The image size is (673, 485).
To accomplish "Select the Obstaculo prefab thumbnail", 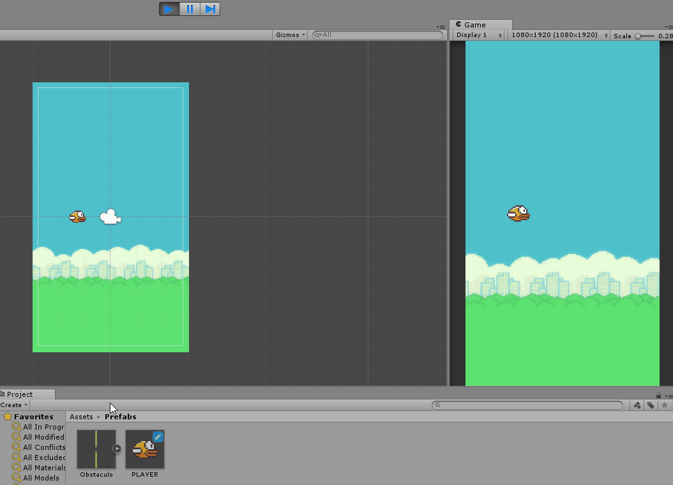I will click(96, 449).
